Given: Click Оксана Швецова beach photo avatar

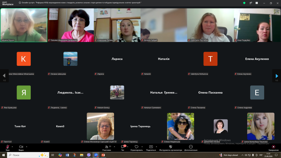Looking at the screenshot, I should click(71, 59).
